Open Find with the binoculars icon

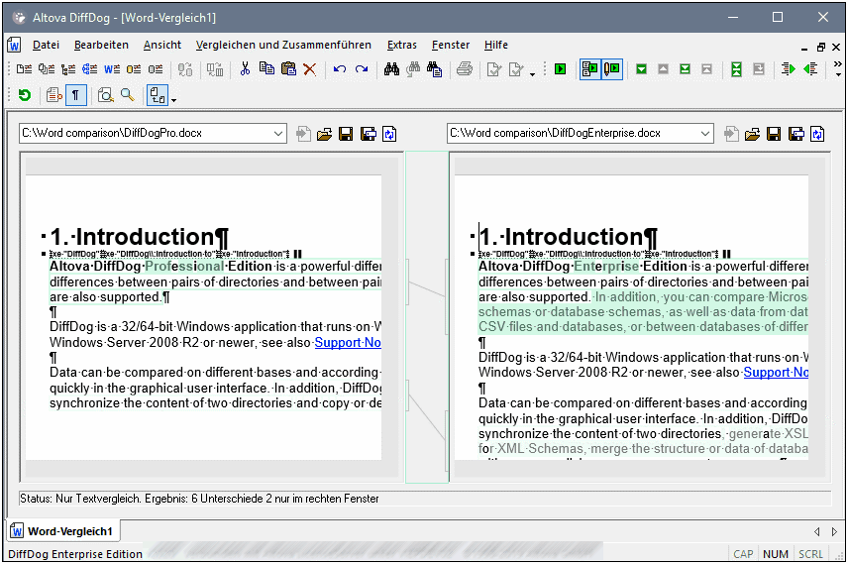tap(391, 69)
